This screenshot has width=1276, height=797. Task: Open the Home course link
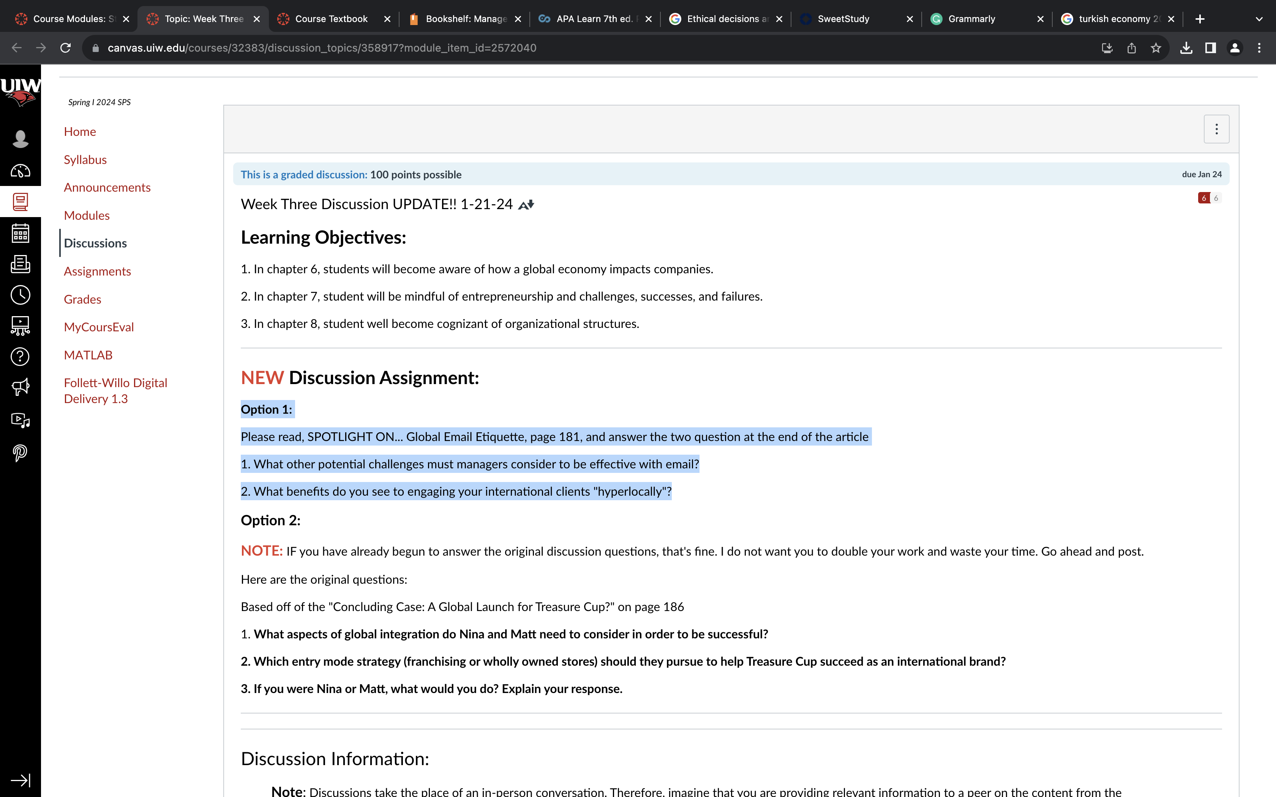pyautogui.click(x=80, y=132)
